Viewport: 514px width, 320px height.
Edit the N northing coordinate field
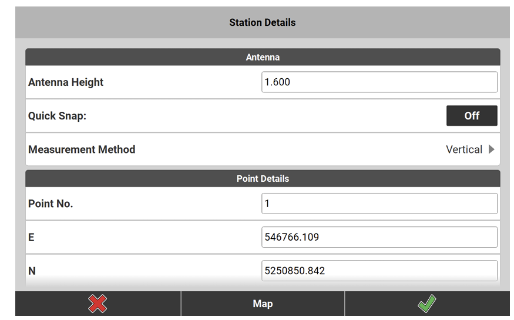(x=379, y=271)
